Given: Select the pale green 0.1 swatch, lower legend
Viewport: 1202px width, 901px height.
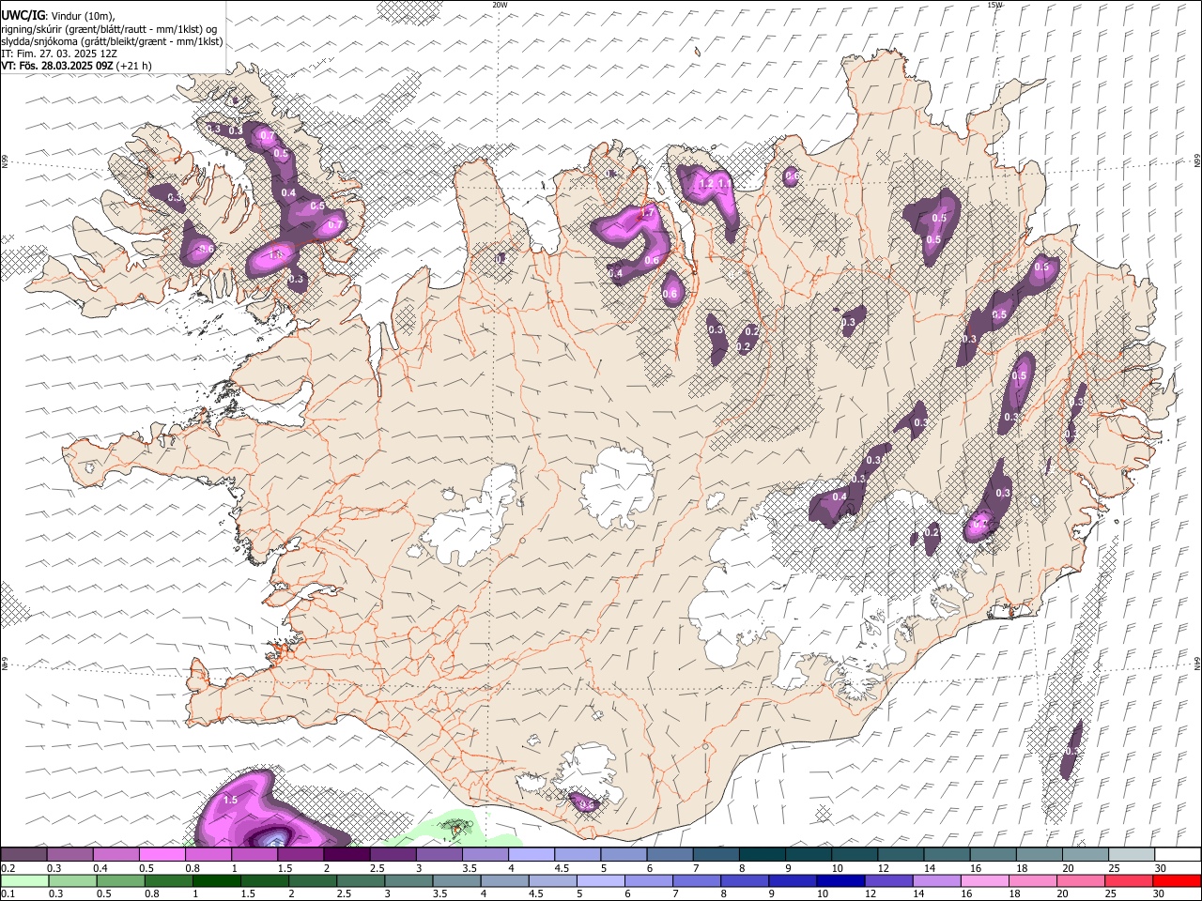Looking at the screenshot, I should [24, 880].
